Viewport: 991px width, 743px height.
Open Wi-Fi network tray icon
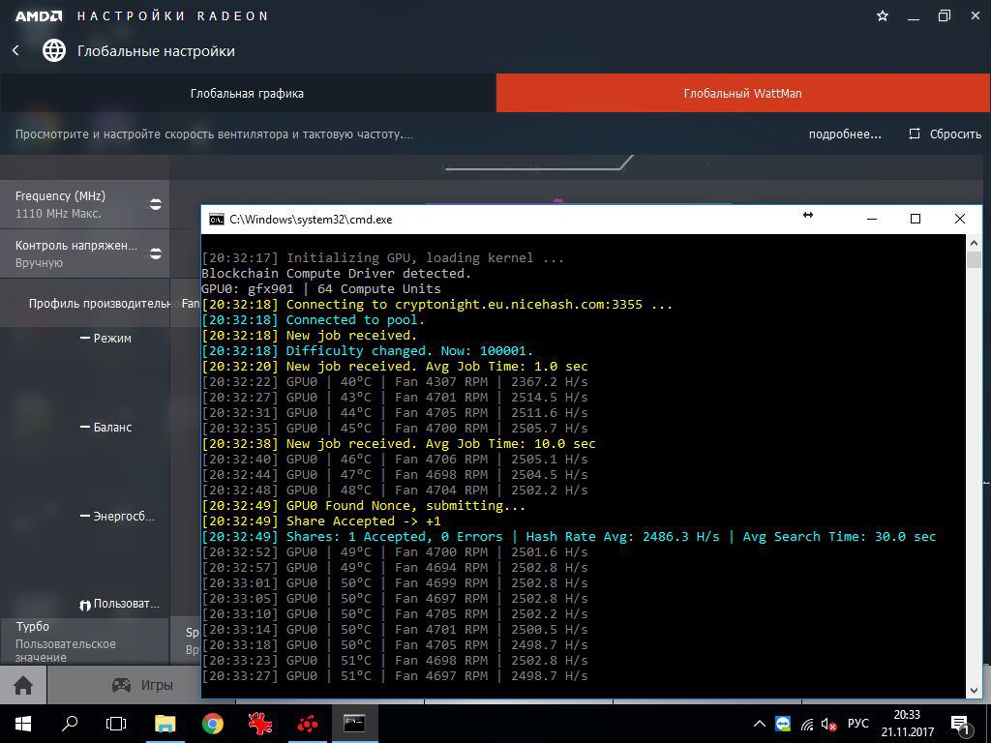tap(807, 724)
